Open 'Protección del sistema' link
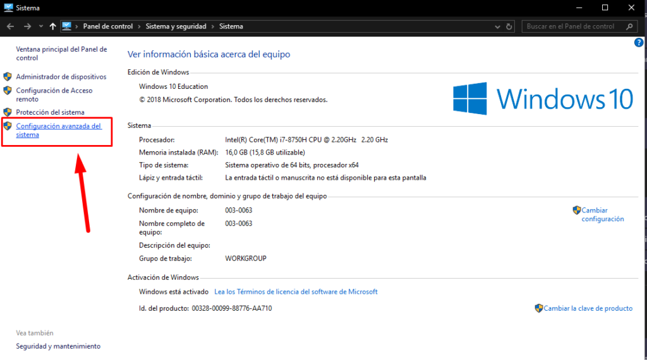Screen dimensions: 647x360 (50, 112)
